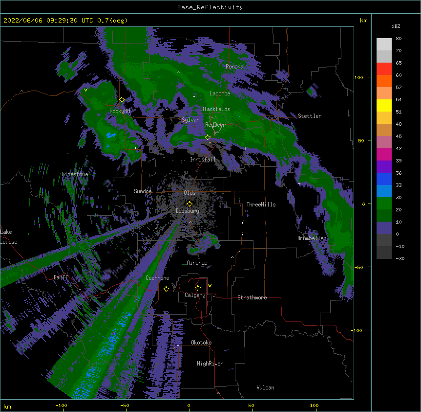Click the yellow marker south of RedDeer
The height and width of the screenshot is (412, 421).
coord(208,137)
